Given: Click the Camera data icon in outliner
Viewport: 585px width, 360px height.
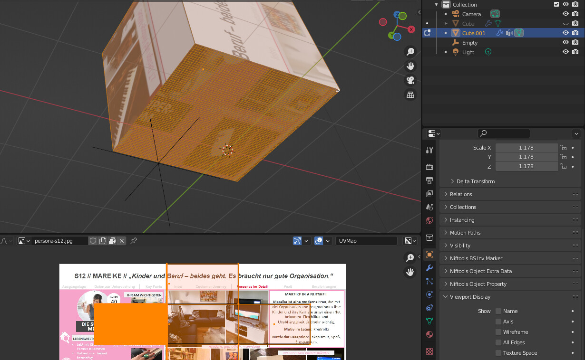Looking at the screenshot, I should pyautogui.click(x=495, y=14).
